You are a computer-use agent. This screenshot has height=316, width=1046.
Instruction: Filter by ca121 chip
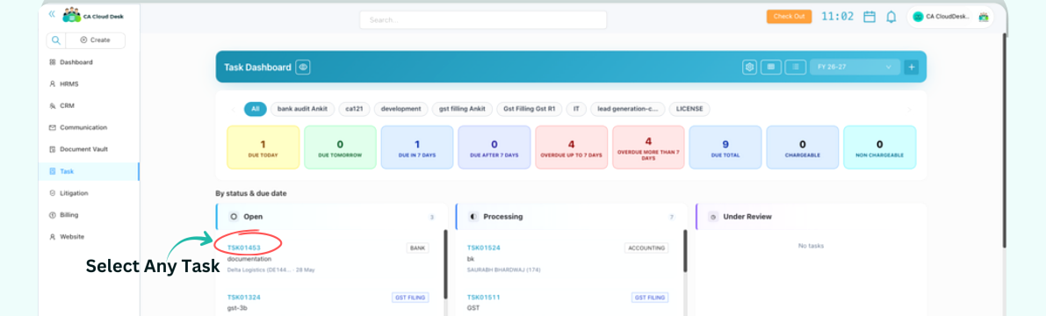354,109
